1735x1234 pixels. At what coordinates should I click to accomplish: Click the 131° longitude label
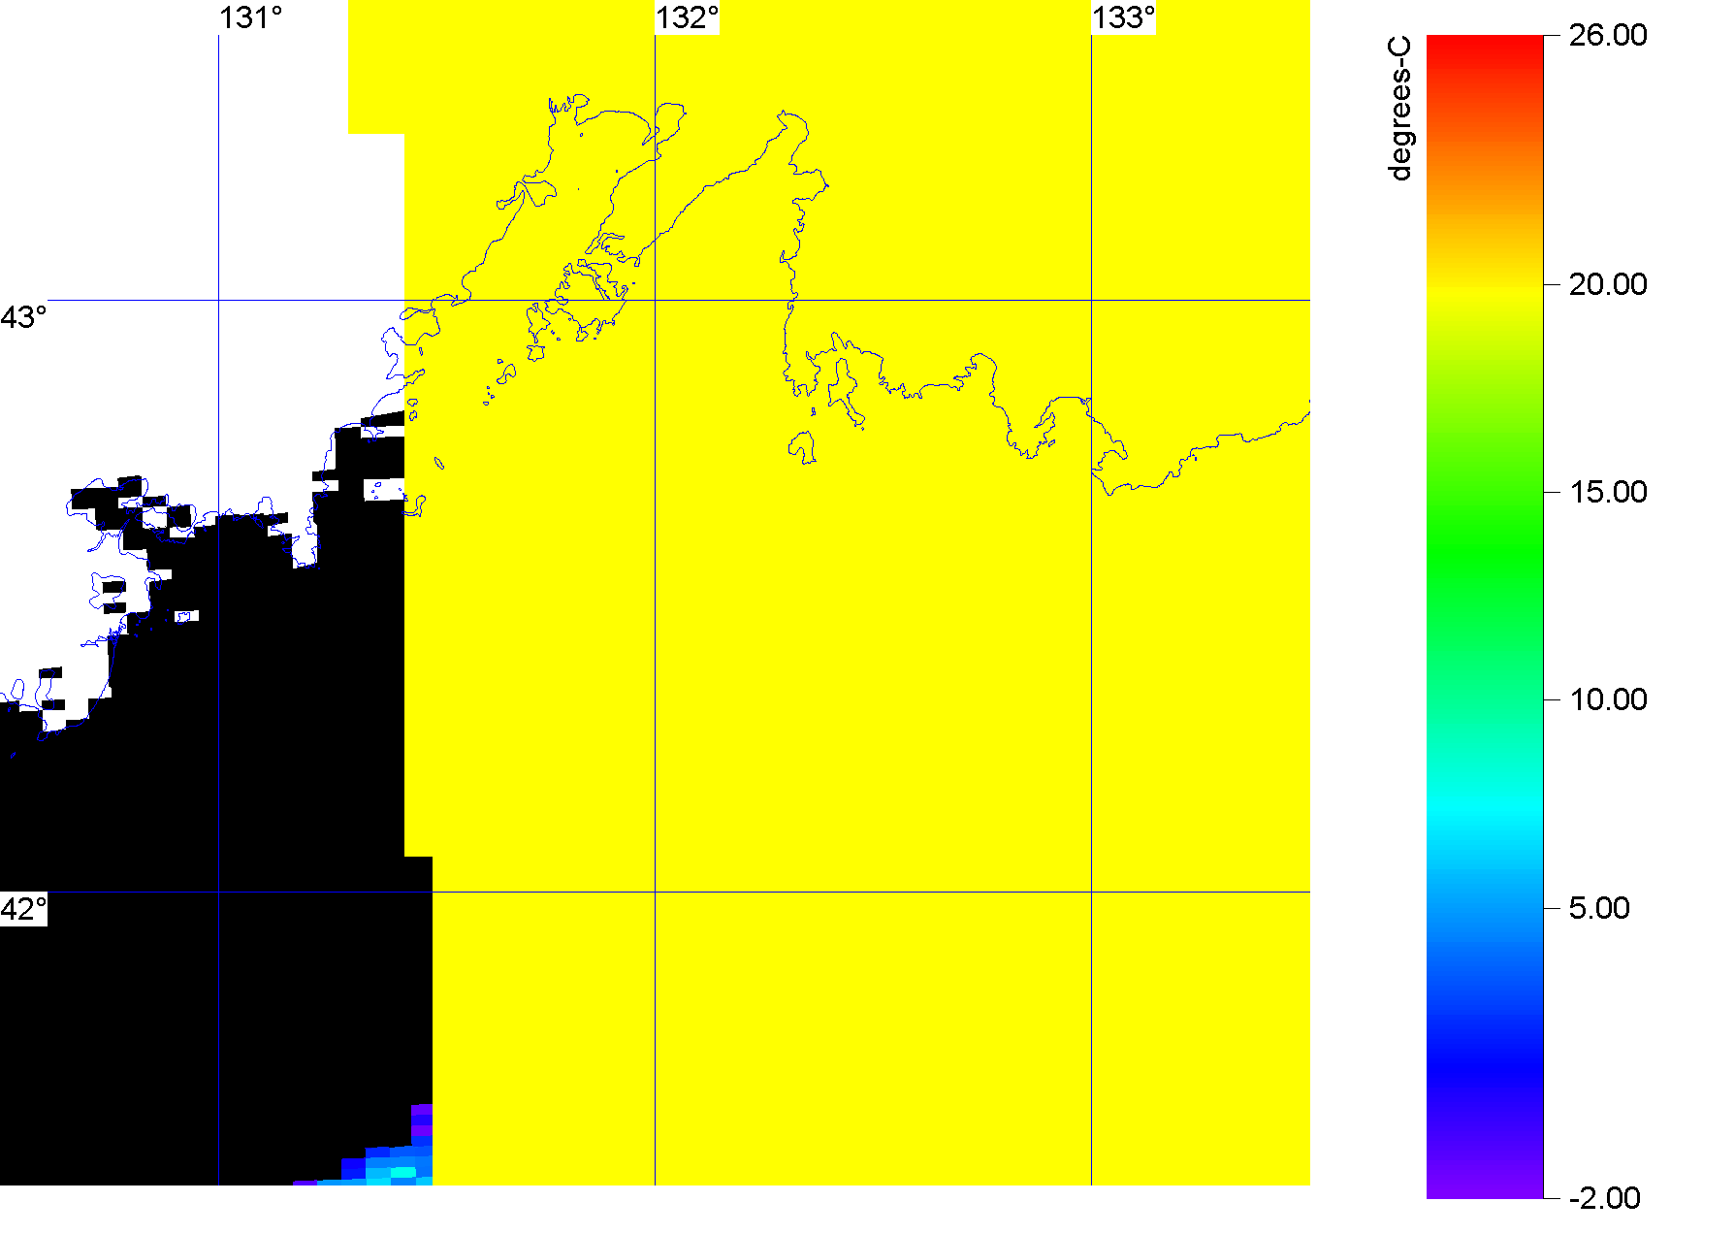250,17
